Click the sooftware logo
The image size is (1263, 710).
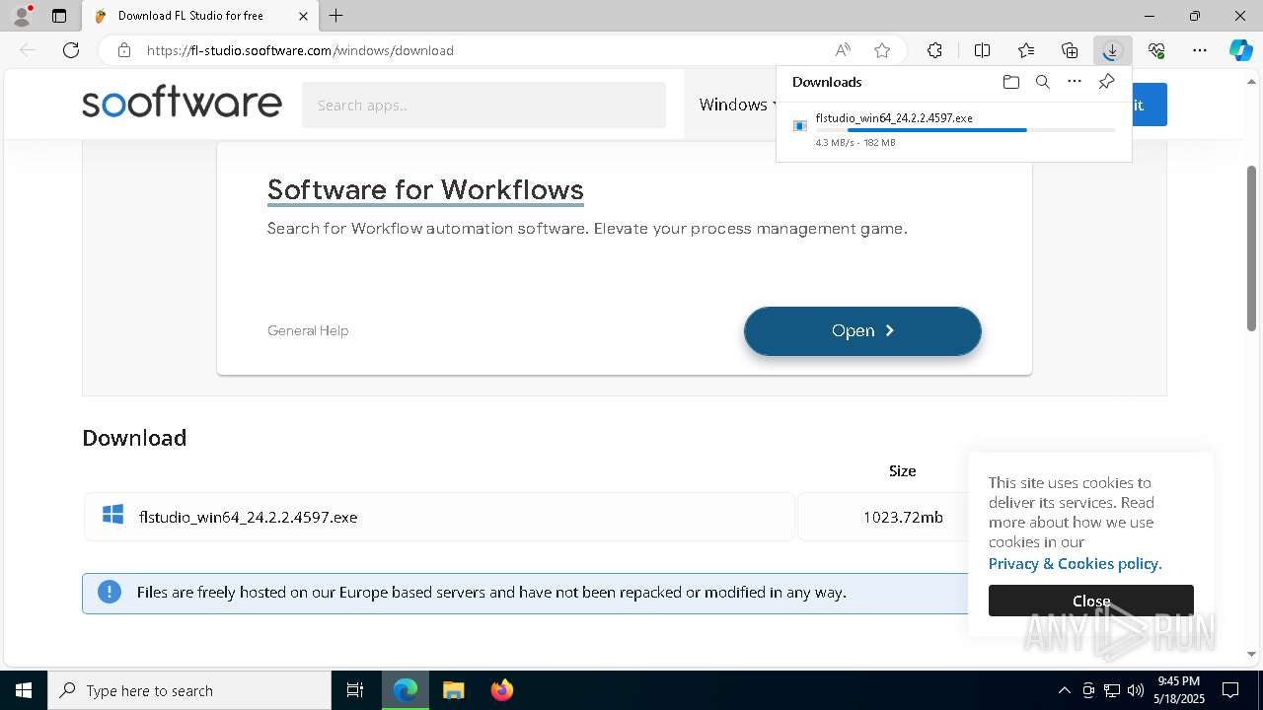(182, 104)
